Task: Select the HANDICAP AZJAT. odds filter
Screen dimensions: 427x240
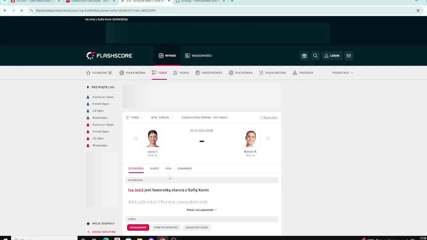Action: point(197,227)
